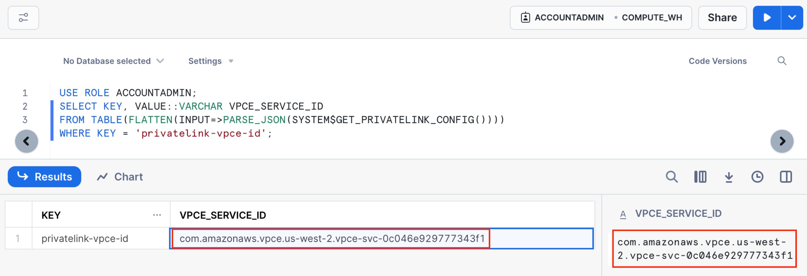
Task: Expand the Settings dropdown
Action: pyautogui.click(x=211, y=61)
